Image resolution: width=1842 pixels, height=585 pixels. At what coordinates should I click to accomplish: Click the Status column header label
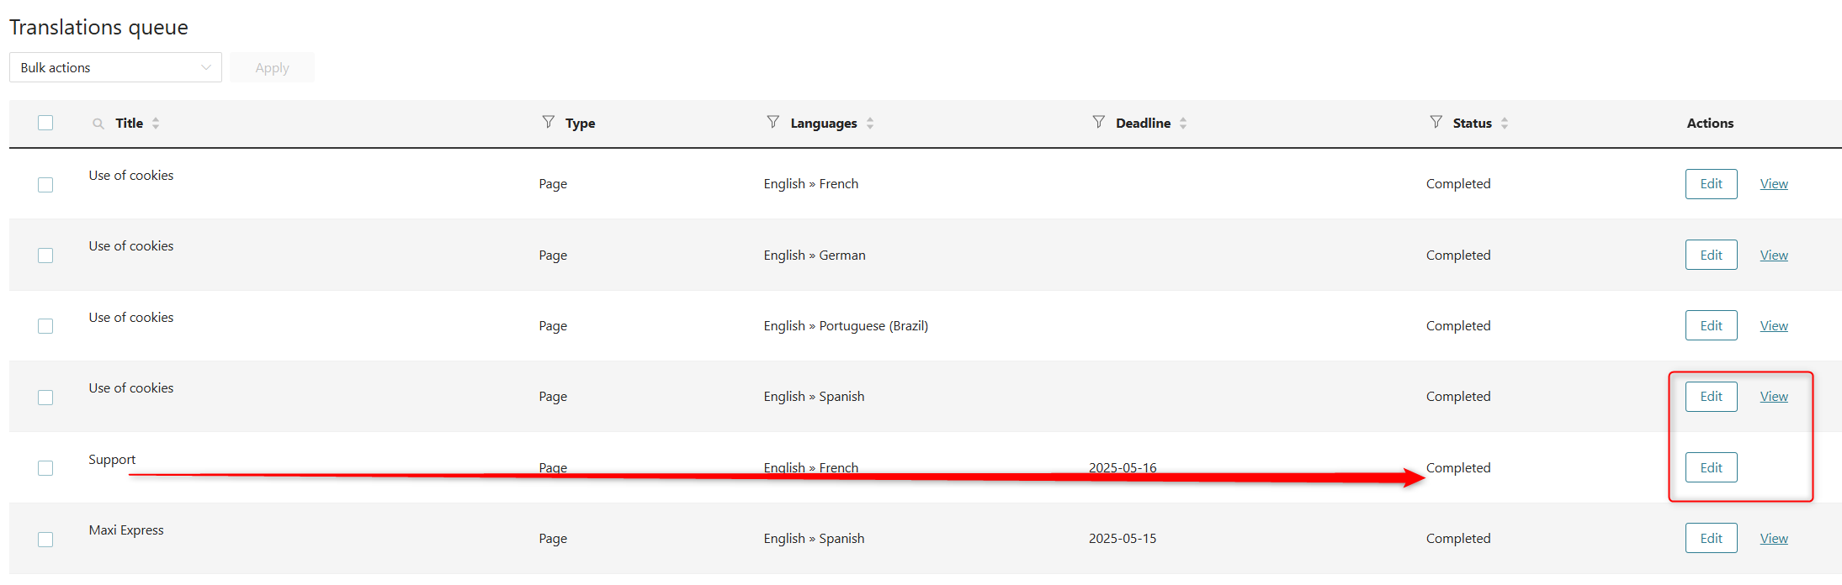click(1472, 123)
